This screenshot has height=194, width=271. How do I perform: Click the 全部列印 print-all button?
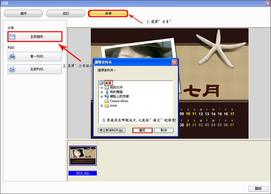pyautogui.click(x=35, y=69)
